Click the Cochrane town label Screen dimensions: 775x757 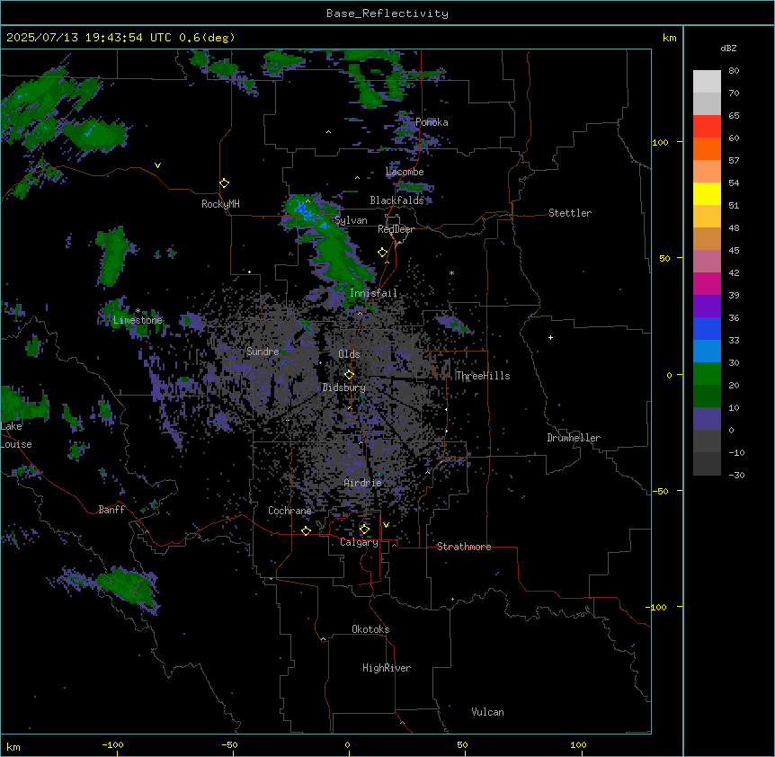(x=290, y=511)
